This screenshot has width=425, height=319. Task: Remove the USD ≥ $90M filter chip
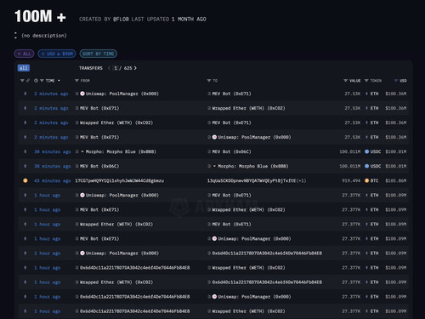(57, 54)
